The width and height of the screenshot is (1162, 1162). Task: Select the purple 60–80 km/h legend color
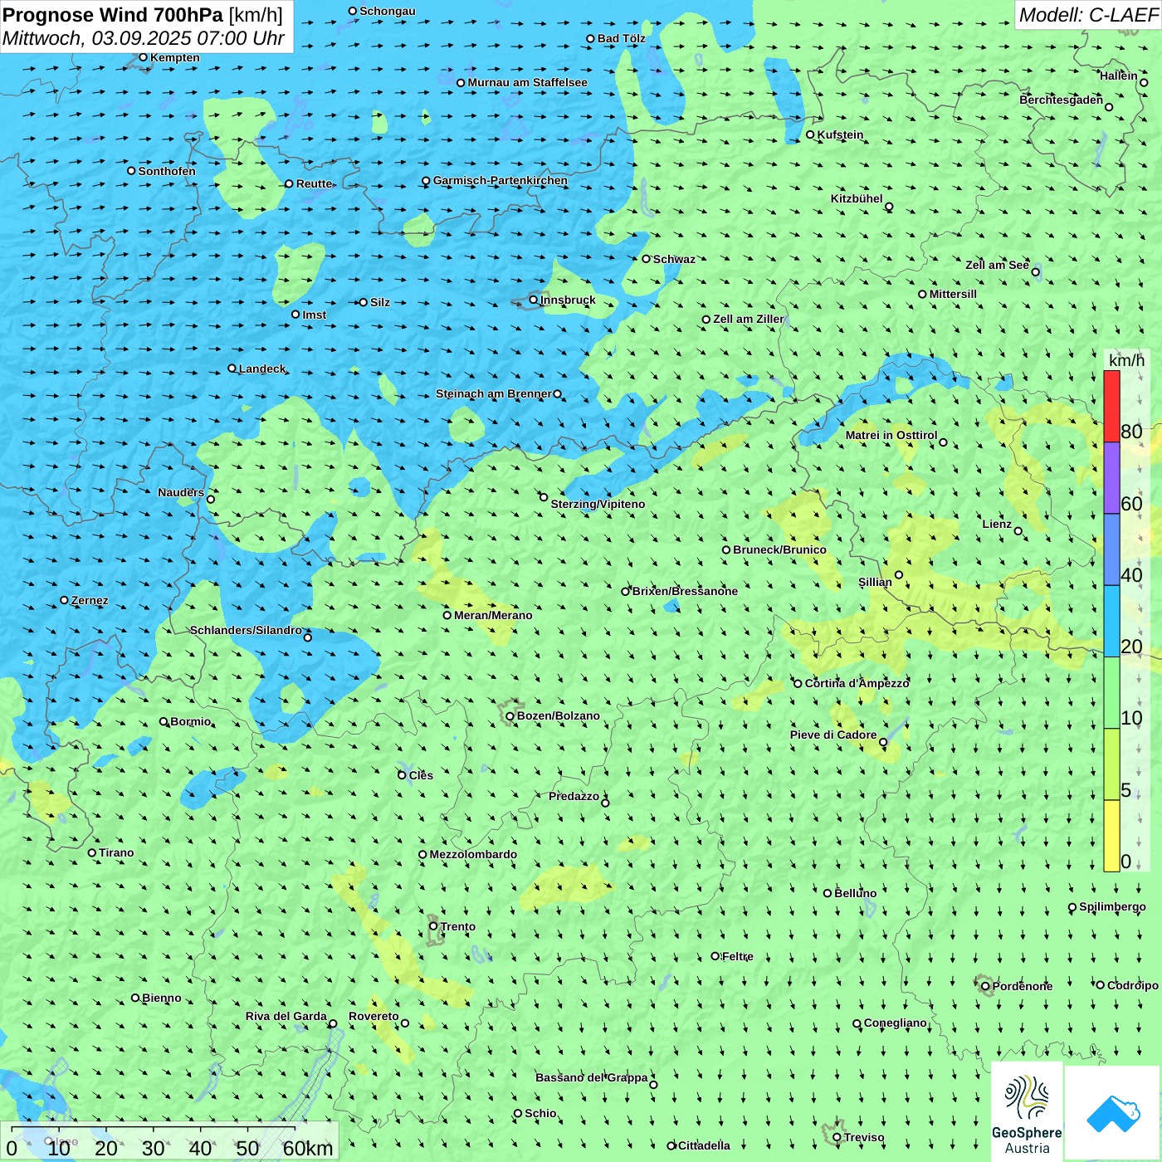point(1111,478)
